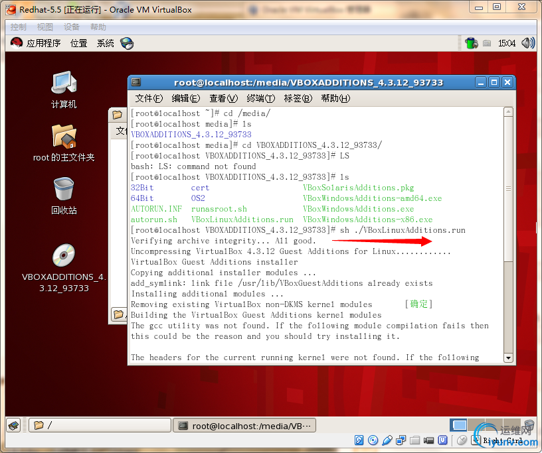This screenshot has width=542, height=453.
Task: Open the 终端(T) terminal menu
Action: 260,98
